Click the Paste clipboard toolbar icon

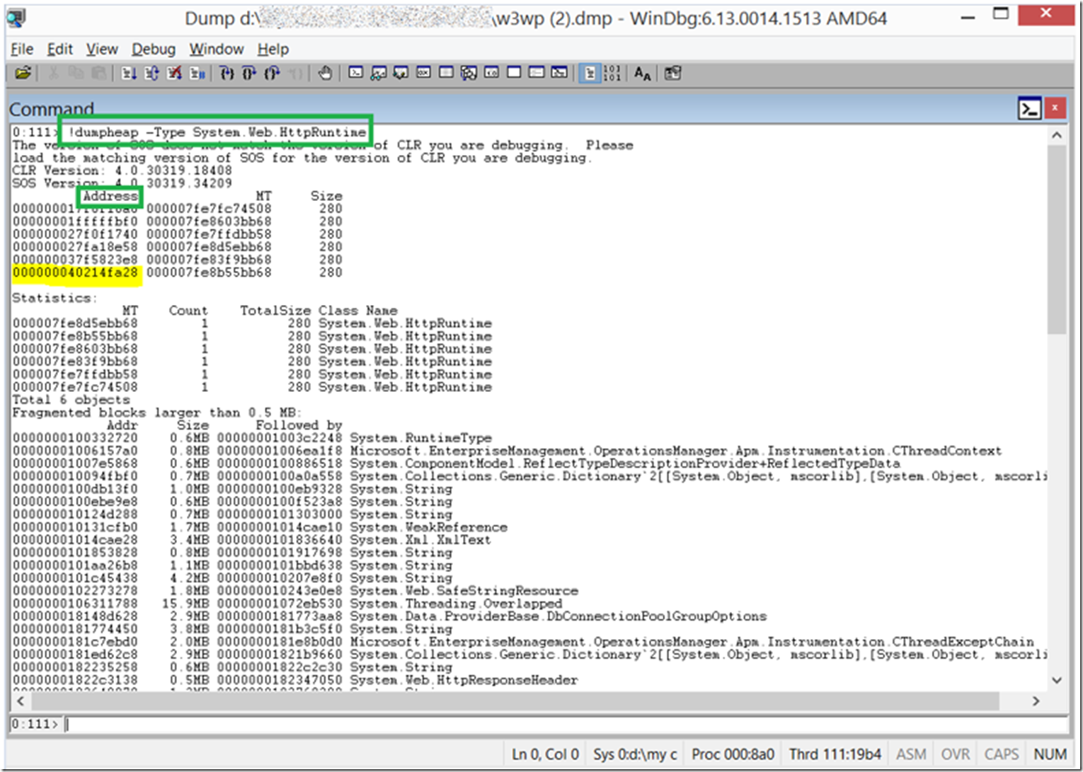pyautogui.click(x=99, y=73)
